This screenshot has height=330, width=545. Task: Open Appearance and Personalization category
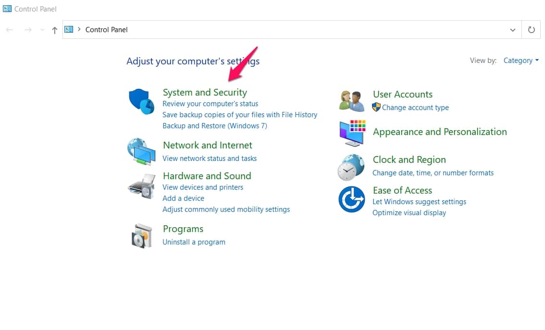pyautogui.click(x=440, y=132)
